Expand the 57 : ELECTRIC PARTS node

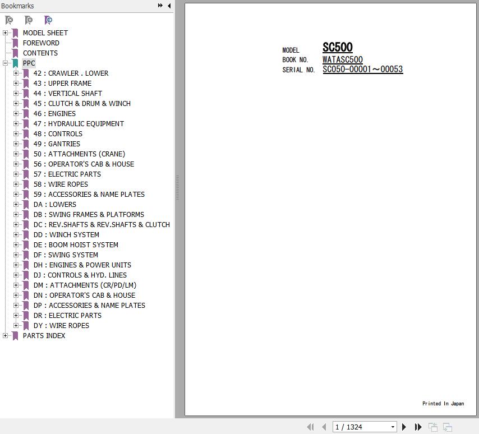(16, 174)
